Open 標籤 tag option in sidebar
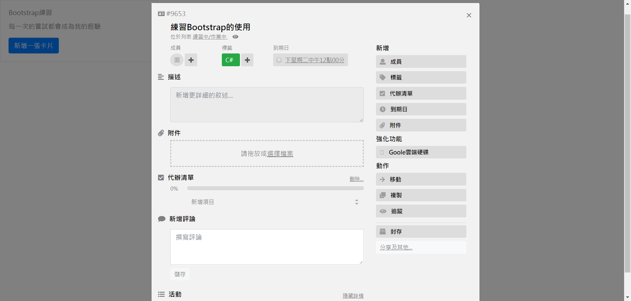This screenshot has width=631, height=301. 421,77
